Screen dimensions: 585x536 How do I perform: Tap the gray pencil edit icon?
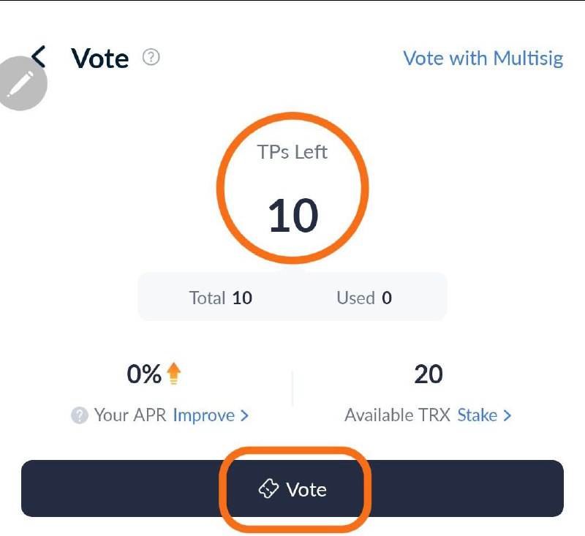tap(21, 83)
